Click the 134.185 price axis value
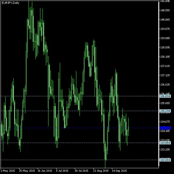Screen dimensions: 174x174 pos(165,131)
